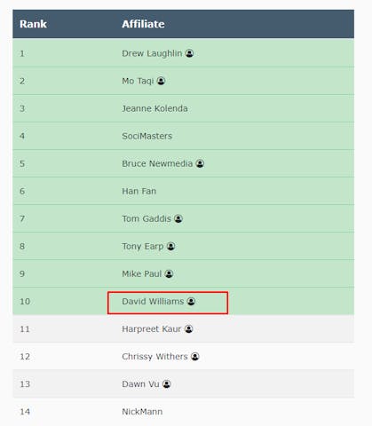Click the user icon after Tony Earp
This screenshot has height=426, width=372.
[170, 246]
